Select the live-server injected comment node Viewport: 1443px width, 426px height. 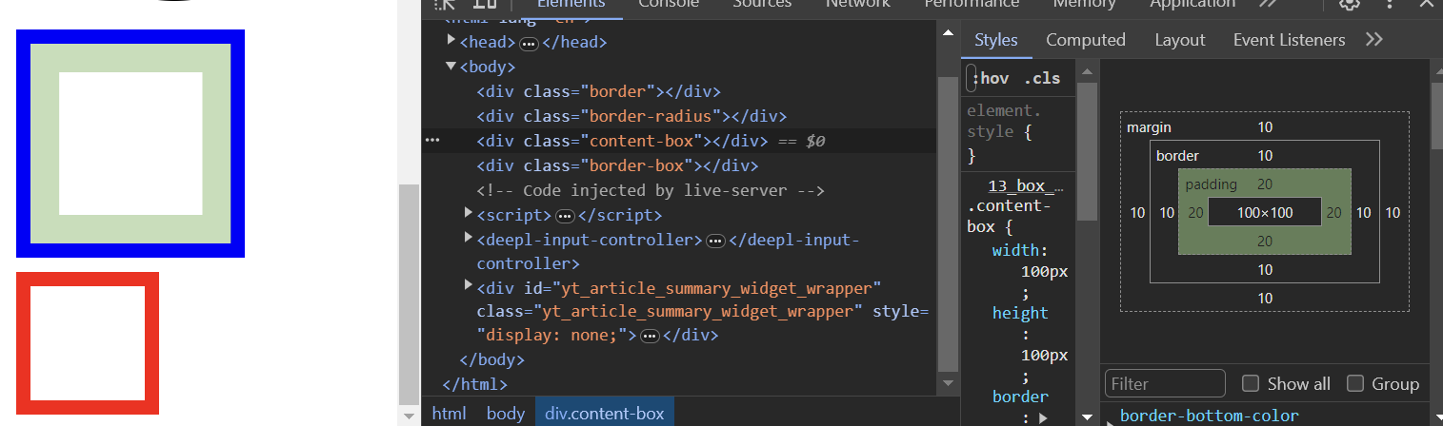pos(651,190)
